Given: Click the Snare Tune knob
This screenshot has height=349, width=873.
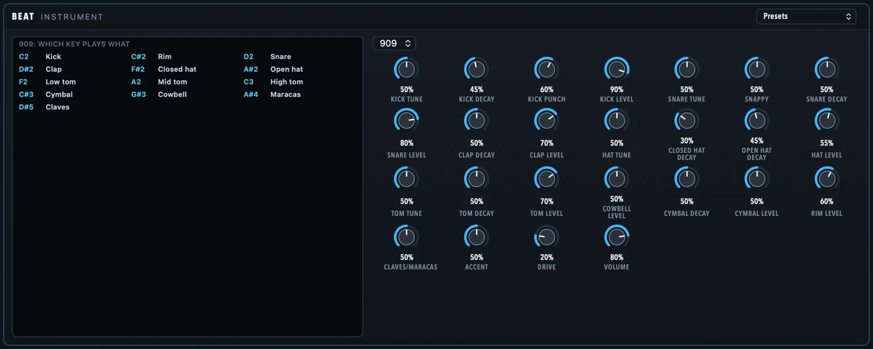Looking at the screenshot, I should click(x=686, y=69).
